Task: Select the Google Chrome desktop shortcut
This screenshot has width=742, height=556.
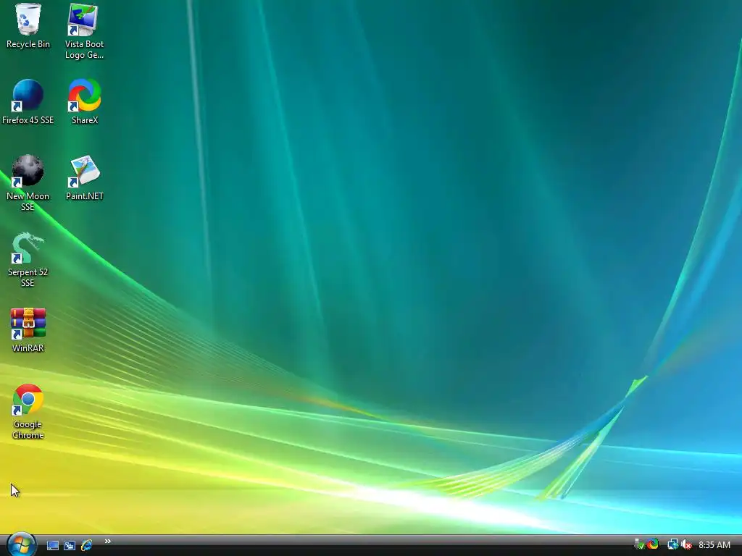Action: 28,411
